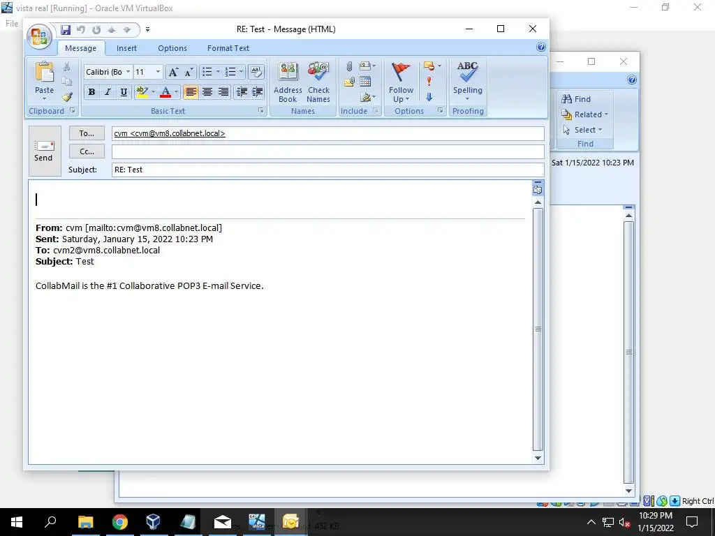This screenshot has height=536, width=715.
Task: Set low importance with the blue down arrow
Action: point(429,97)
